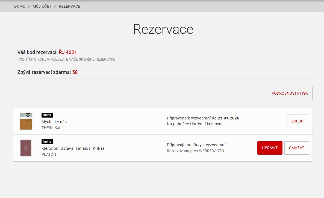This screenshot has height=198, width=324.
Task: Click kniha badge above Myšlení v nás
Action: point(47,115)
